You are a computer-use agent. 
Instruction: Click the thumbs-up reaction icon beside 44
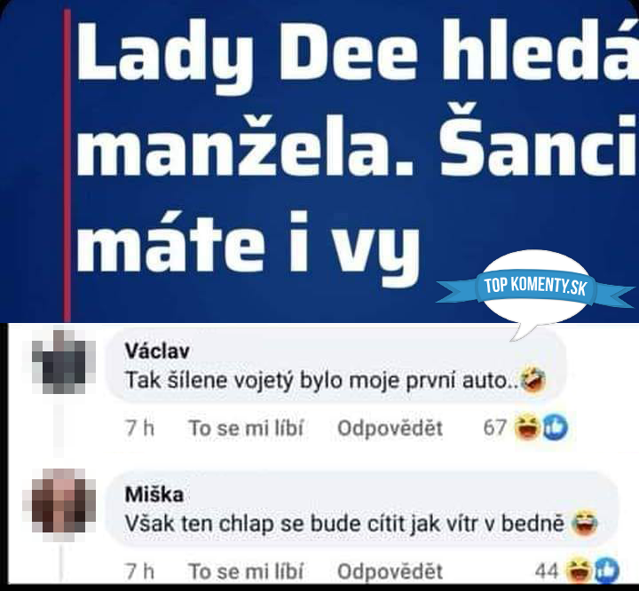point(607,571)
